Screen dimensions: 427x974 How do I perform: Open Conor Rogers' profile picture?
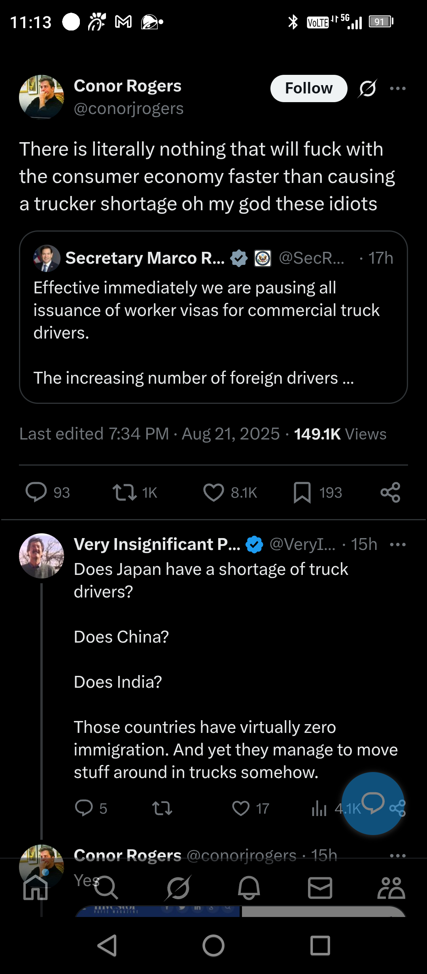[42, 97]
